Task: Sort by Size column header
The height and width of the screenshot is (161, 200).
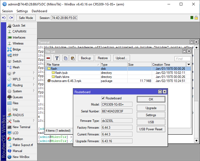Action: coord(140,65)
